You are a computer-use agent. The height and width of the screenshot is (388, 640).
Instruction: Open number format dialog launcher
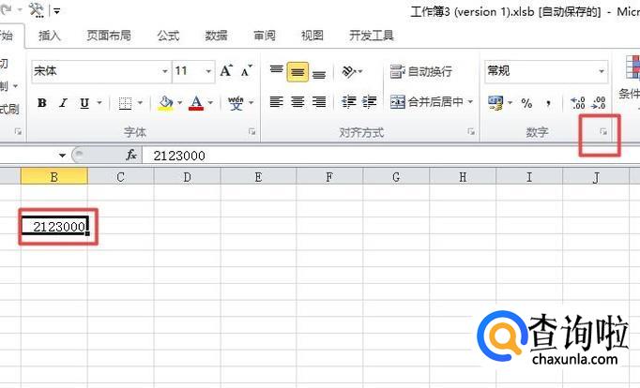[603, 131]
